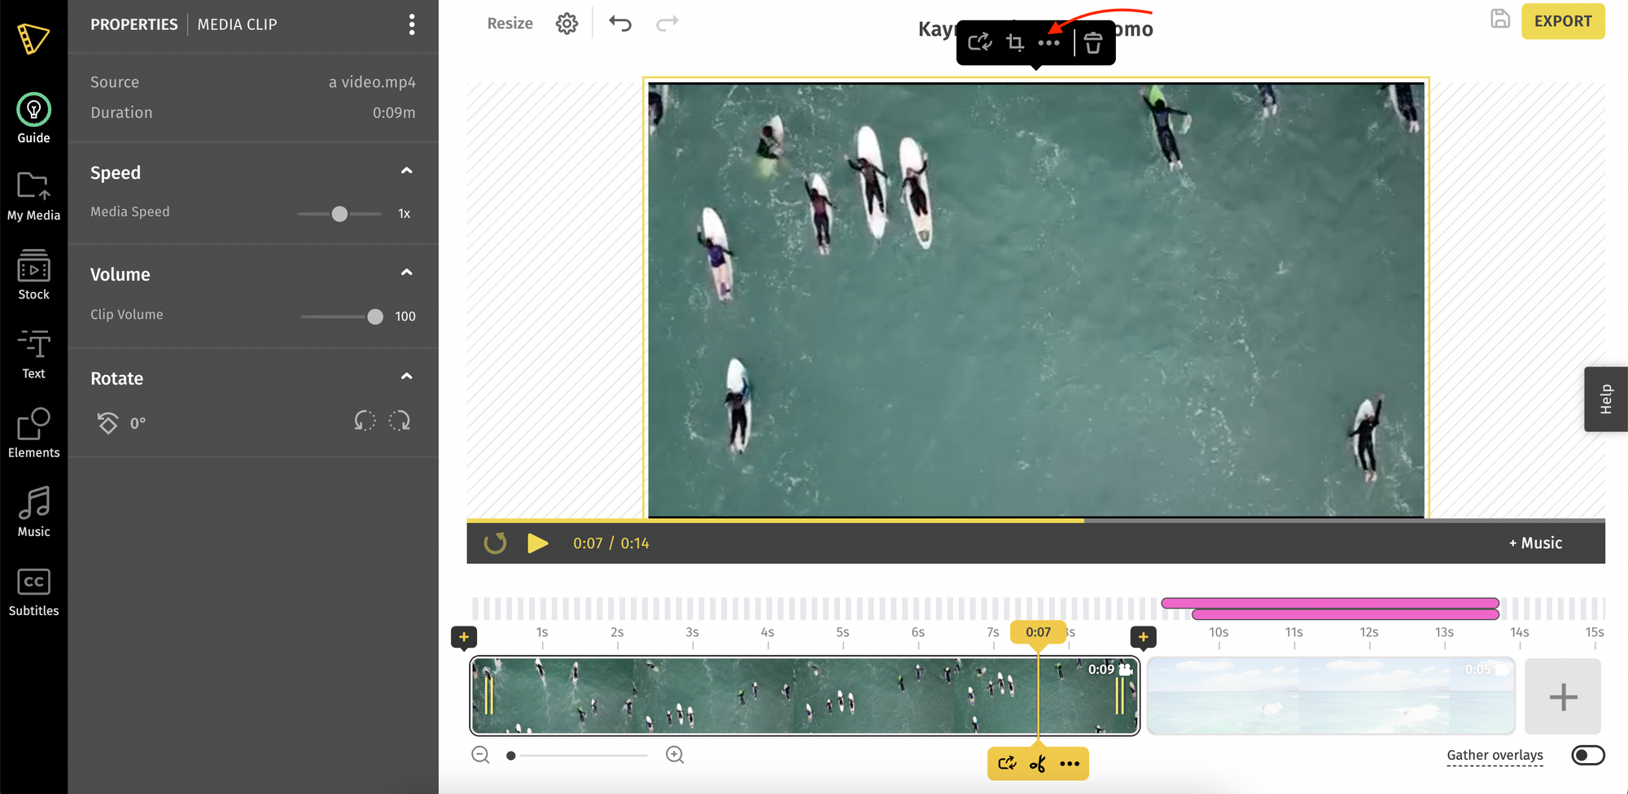Click the app logo icon
The image size is (1628, 794).
tap(33, 38)
